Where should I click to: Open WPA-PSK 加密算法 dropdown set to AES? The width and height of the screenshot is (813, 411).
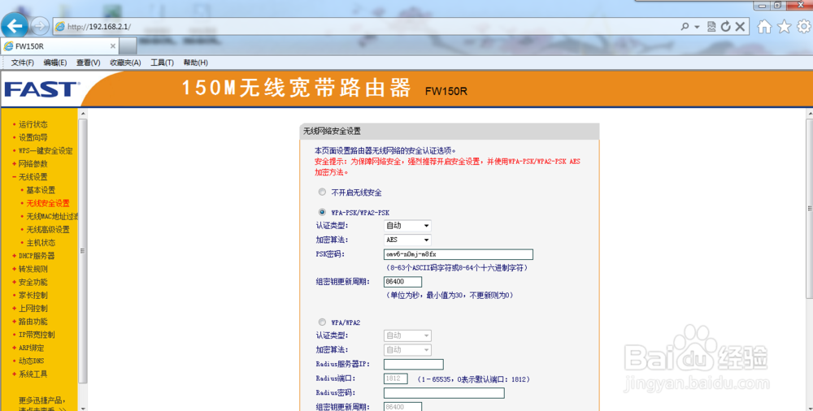407,240
